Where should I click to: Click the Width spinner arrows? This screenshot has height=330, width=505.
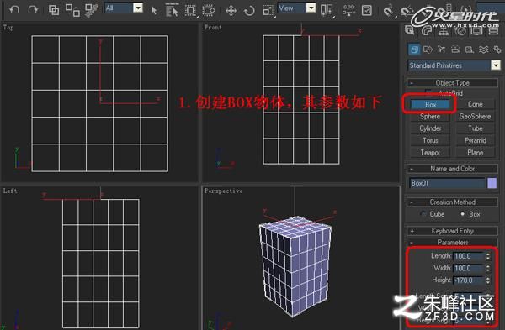pos(488,268)
